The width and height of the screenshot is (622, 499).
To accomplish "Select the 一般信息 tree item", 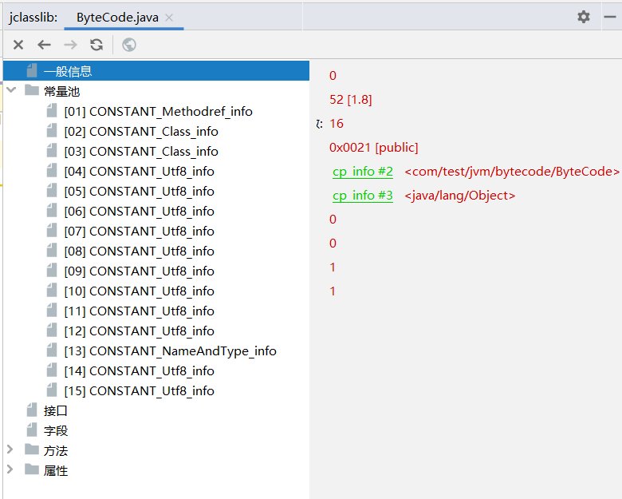I will [67, 71].
